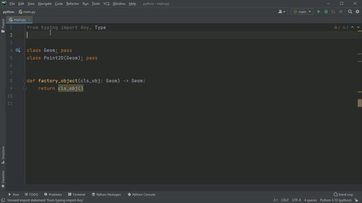Click line number 2 in the gutter
The image size is (362, 203).
pos(11,35)
